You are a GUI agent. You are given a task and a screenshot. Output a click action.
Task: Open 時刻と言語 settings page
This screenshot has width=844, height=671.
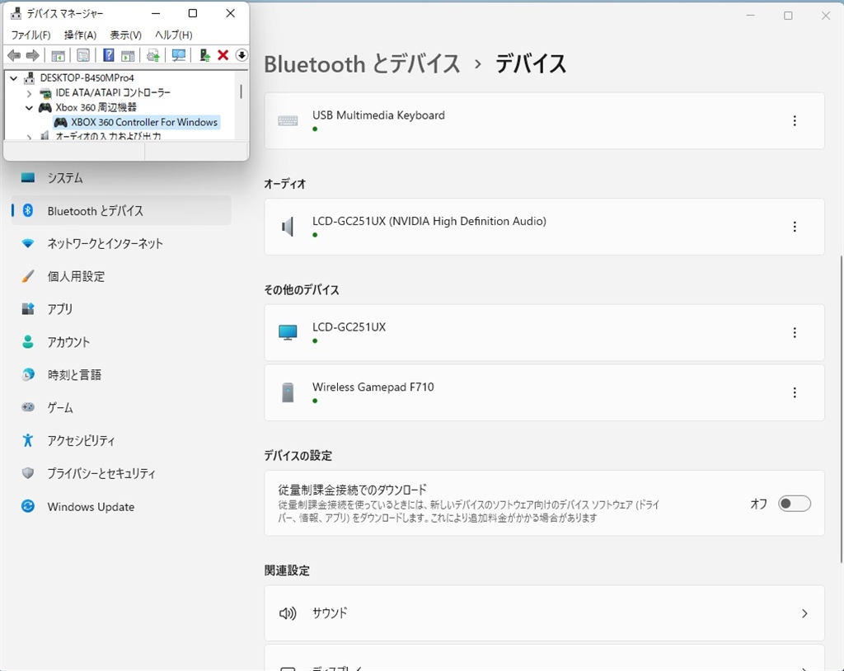(122, 374)
